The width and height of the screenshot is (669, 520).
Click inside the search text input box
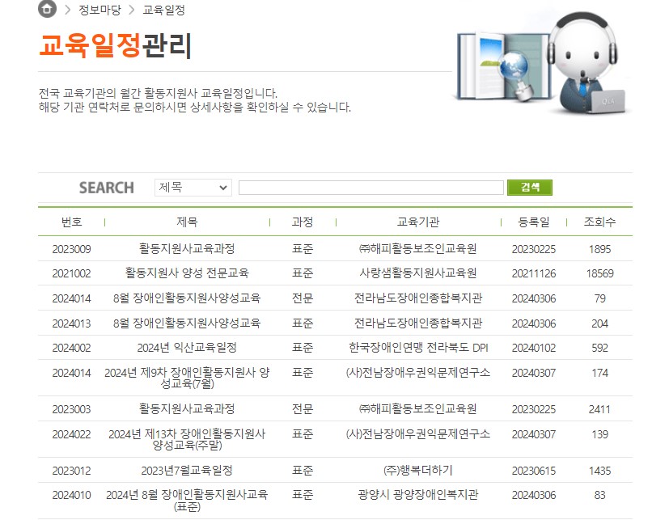pyautogui.click(x=370, y=187)
